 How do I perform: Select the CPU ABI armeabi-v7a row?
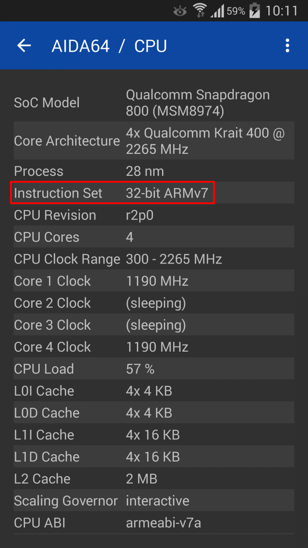(x=154, y=522)
